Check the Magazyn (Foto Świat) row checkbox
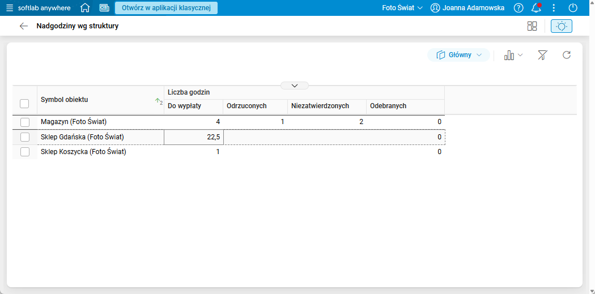 click(x=25, y=122)
